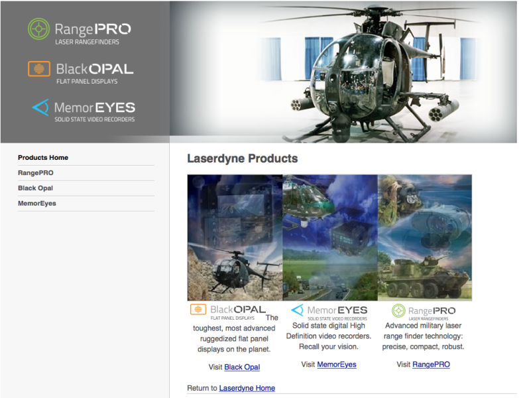Open the "MemorEyes" link after Visit
519x398 pixels.
(x=336, y=364)
